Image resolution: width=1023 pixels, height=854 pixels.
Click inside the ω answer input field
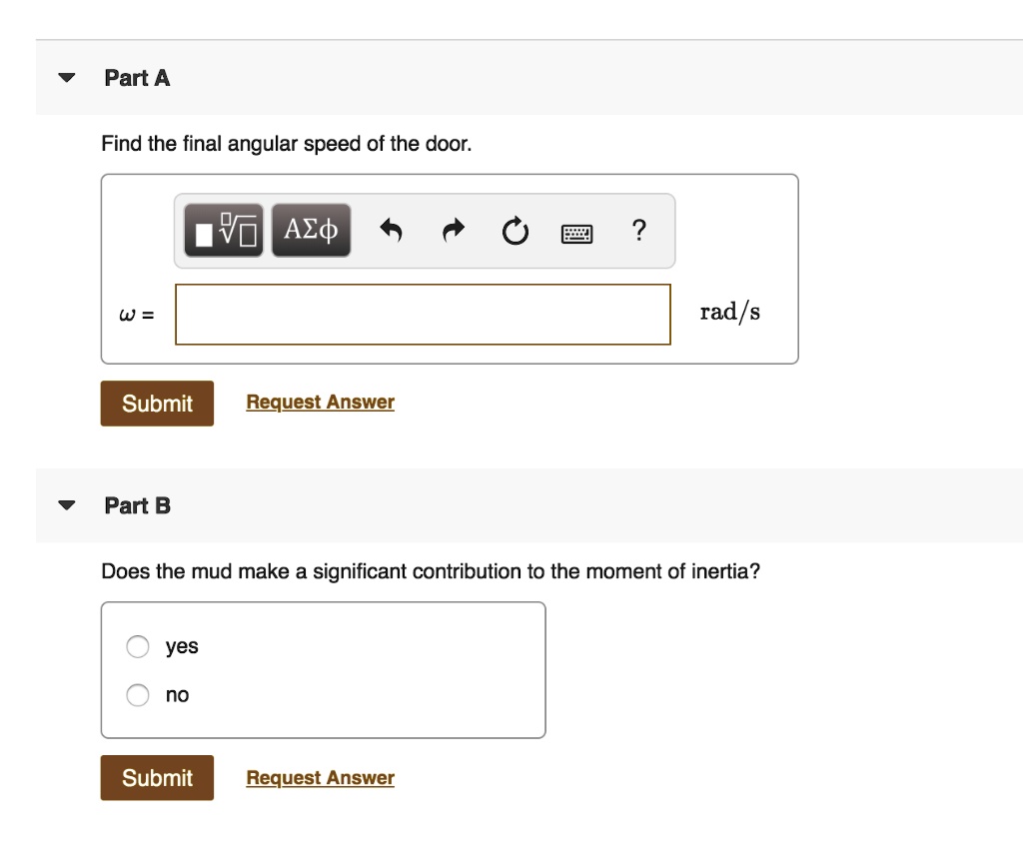[x=422, y=314]
